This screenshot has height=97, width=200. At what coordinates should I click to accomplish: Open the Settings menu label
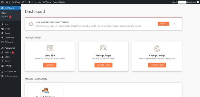coord(8,66)
